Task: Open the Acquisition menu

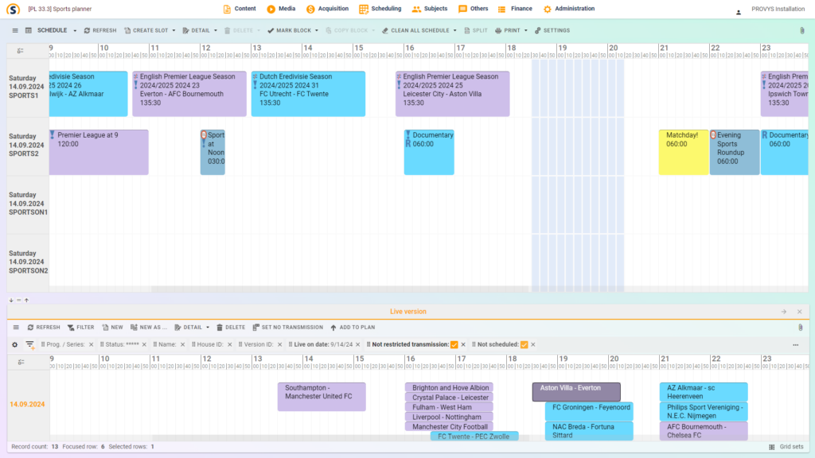Action: (327, 9)
